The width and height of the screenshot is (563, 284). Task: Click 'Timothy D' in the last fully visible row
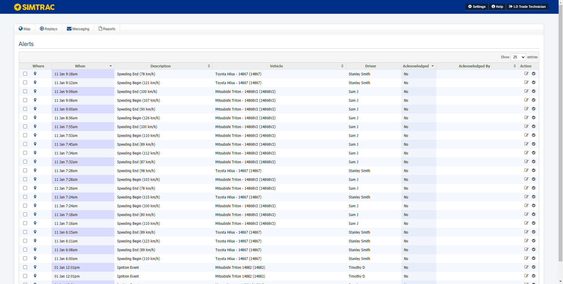click(357, 276)
